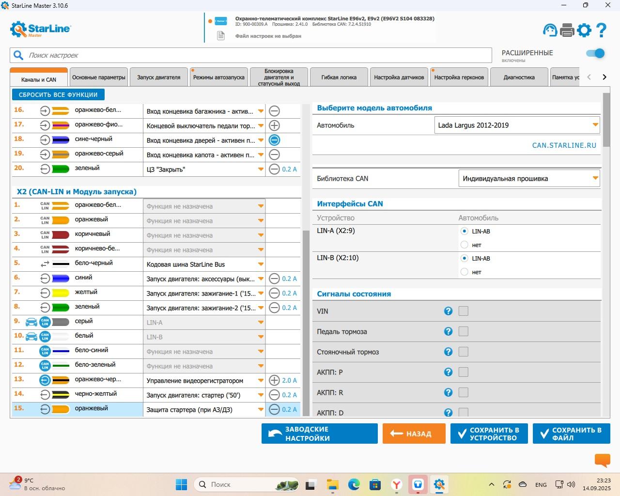Screen dimensions: 620x496
Task: Select LIN-AB for LIN-B (X2:10)
Action: pos(465,258)
